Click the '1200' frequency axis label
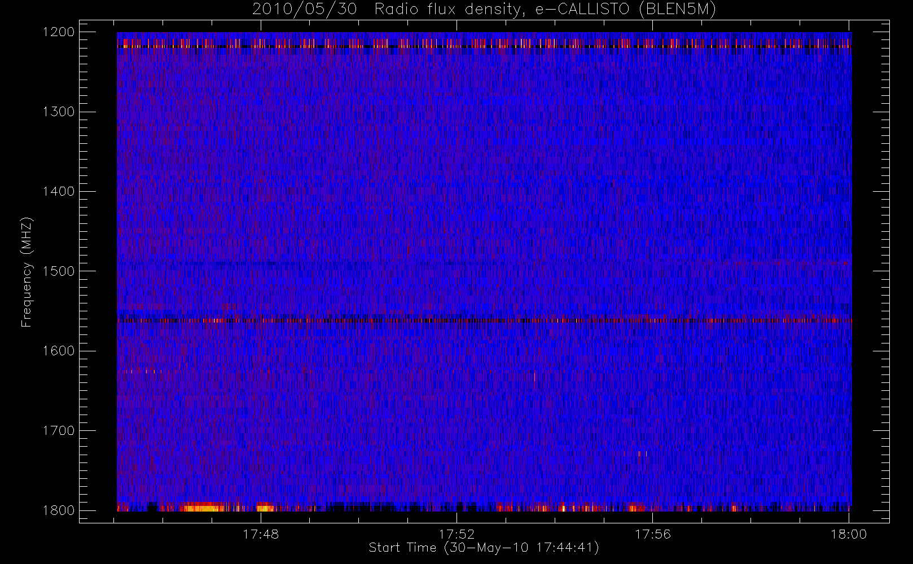 [59, 32]
